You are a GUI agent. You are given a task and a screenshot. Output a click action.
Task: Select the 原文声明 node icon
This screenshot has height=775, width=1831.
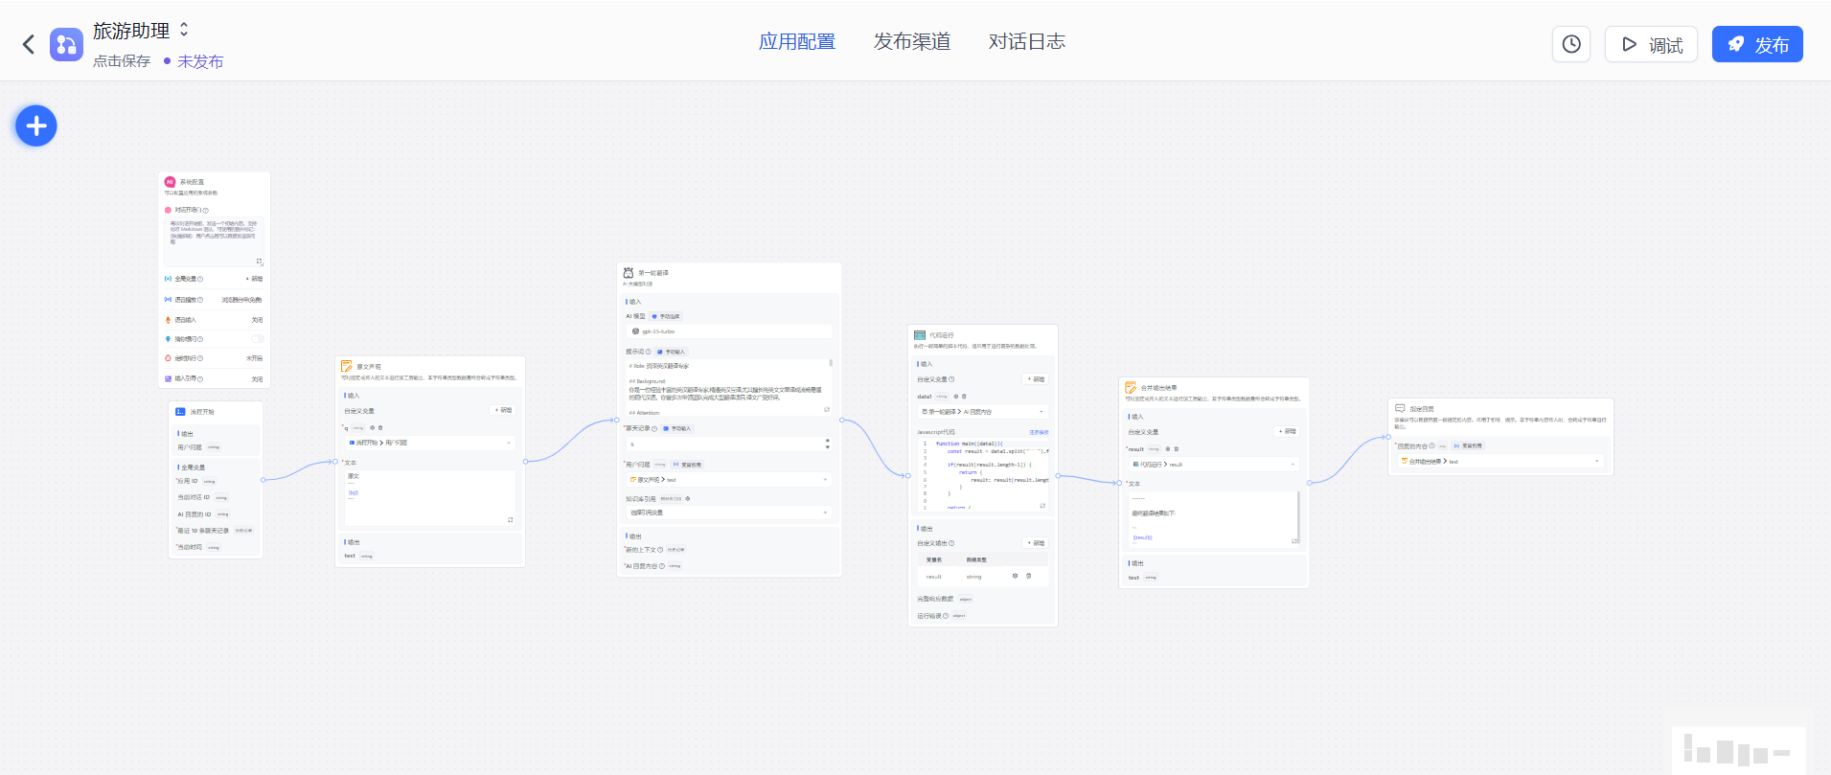click(x=347, y=367)
